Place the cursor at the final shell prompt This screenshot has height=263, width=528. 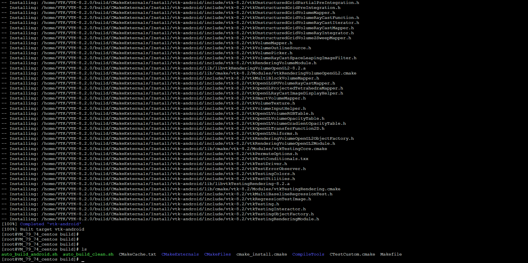83,259
